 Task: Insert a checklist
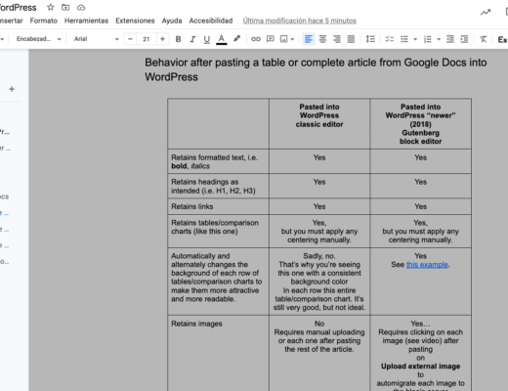[x=390, y=39]
